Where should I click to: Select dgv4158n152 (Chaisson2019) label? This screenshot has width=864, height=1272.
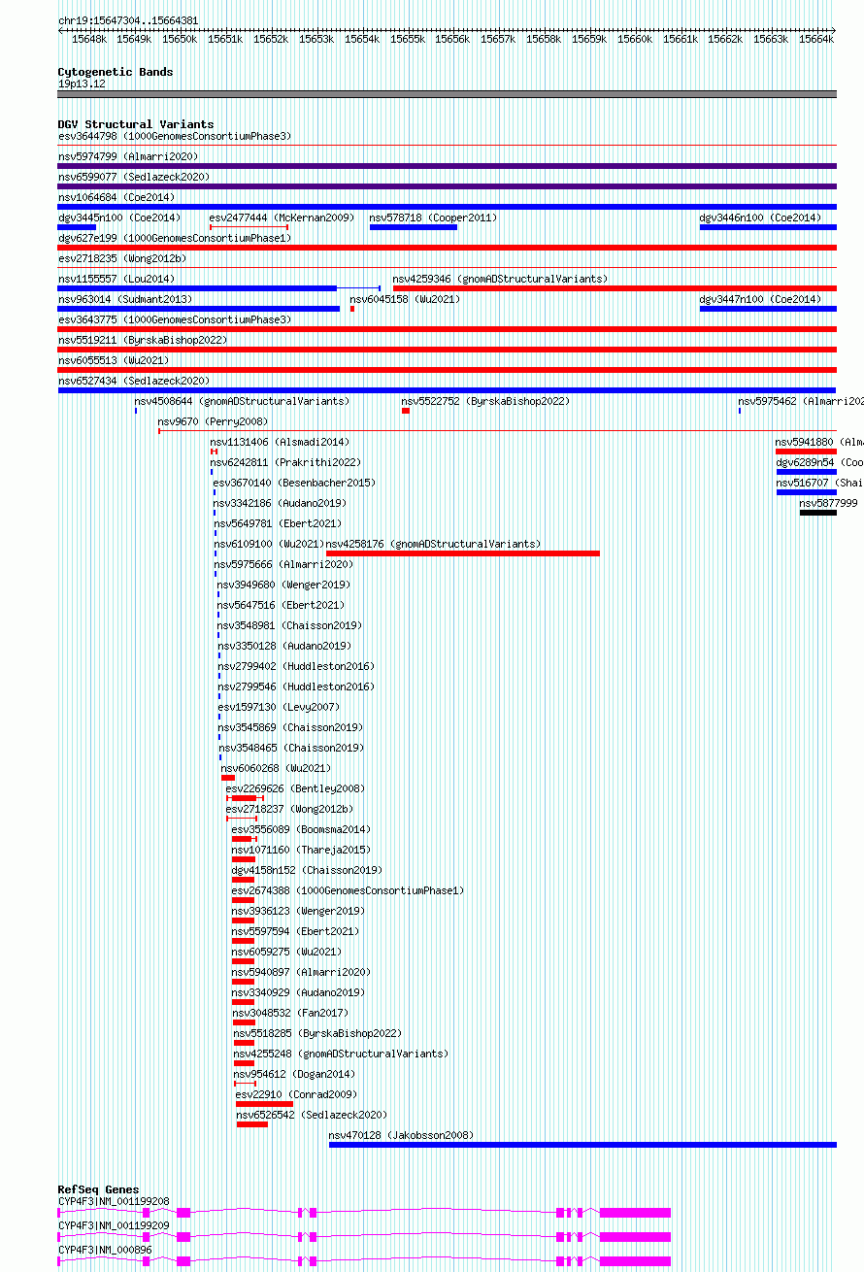click(x=308, y=870)
